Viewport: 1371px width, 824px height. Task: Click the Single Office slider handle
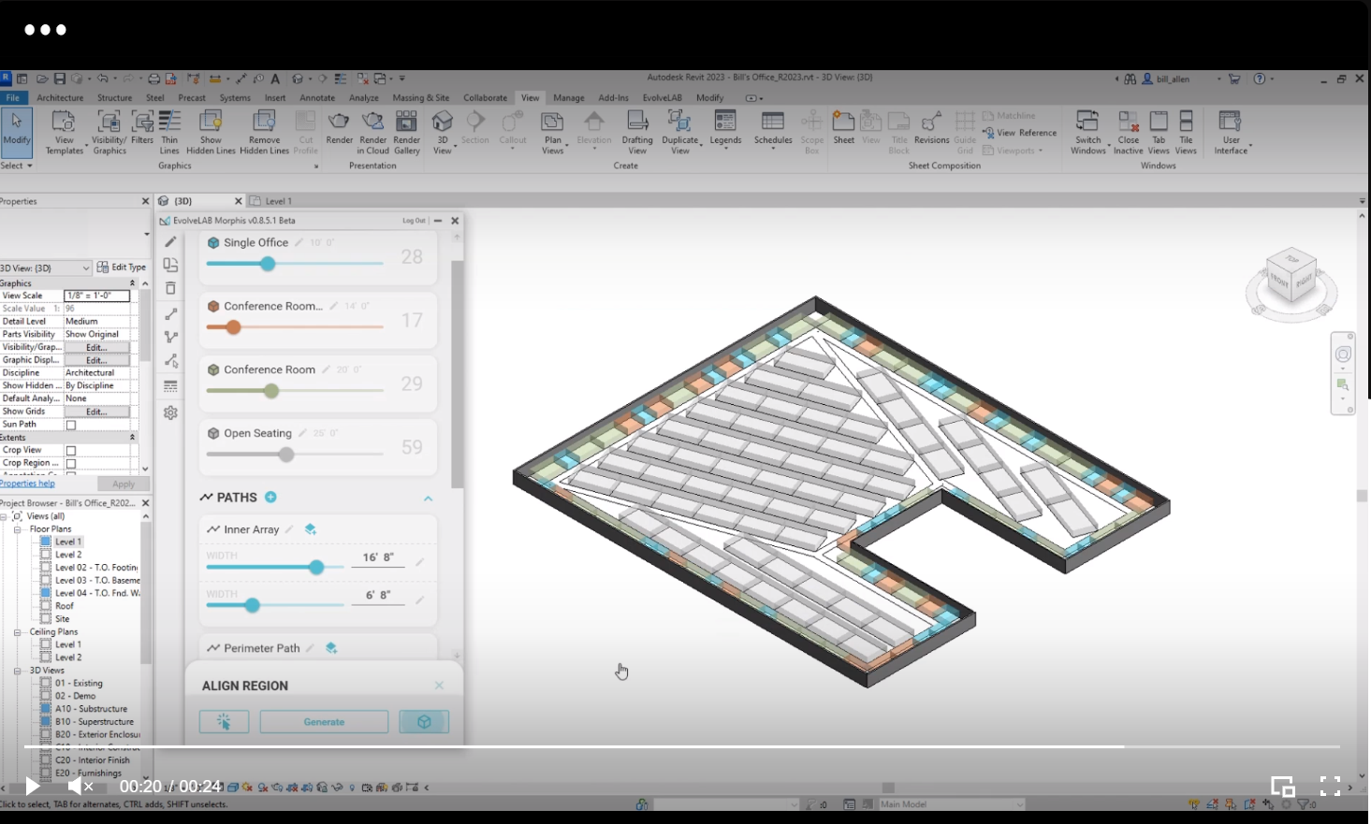pos(268,264)
